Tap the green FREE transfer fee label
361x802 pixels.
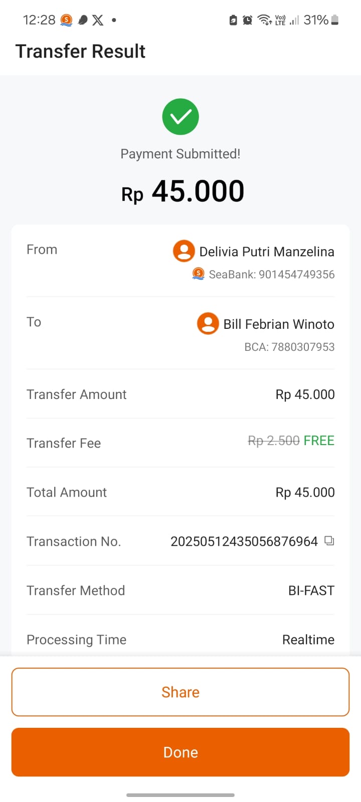(319, 441)
